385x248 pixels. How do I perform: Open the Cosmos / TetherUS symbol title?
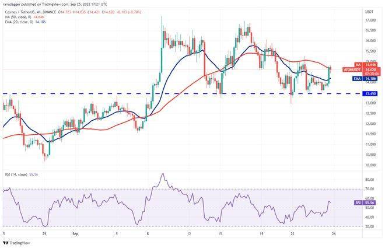coord(35,11)
